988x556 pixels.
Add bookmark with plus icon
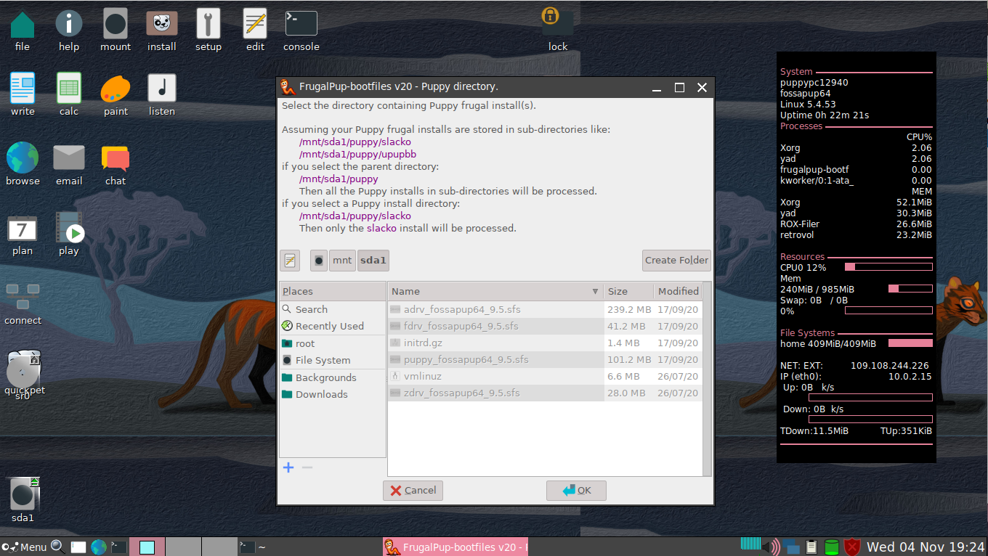click(x=288, y=467)
